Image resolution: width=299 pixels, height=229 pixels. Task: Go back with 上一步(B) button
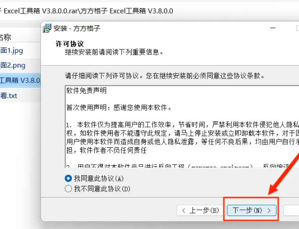point(200,211)
